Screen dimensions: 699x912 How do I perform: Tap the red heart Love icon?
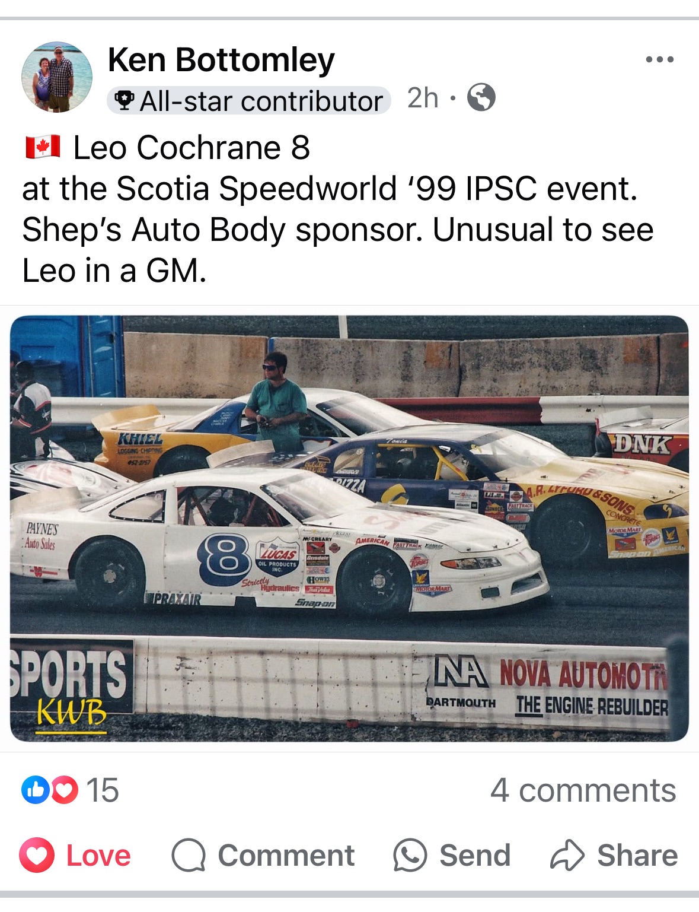(x=37, y=855)
